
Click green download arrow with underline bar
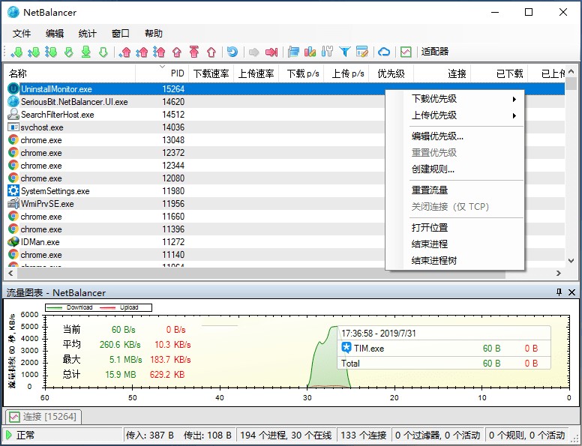click(86, 52)
